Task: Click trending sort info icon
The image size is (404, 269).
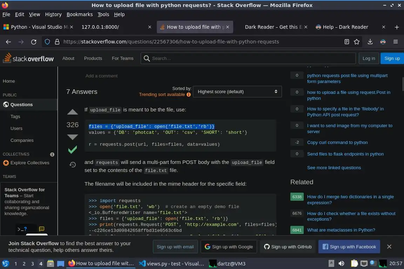Action: pos(189,95)
